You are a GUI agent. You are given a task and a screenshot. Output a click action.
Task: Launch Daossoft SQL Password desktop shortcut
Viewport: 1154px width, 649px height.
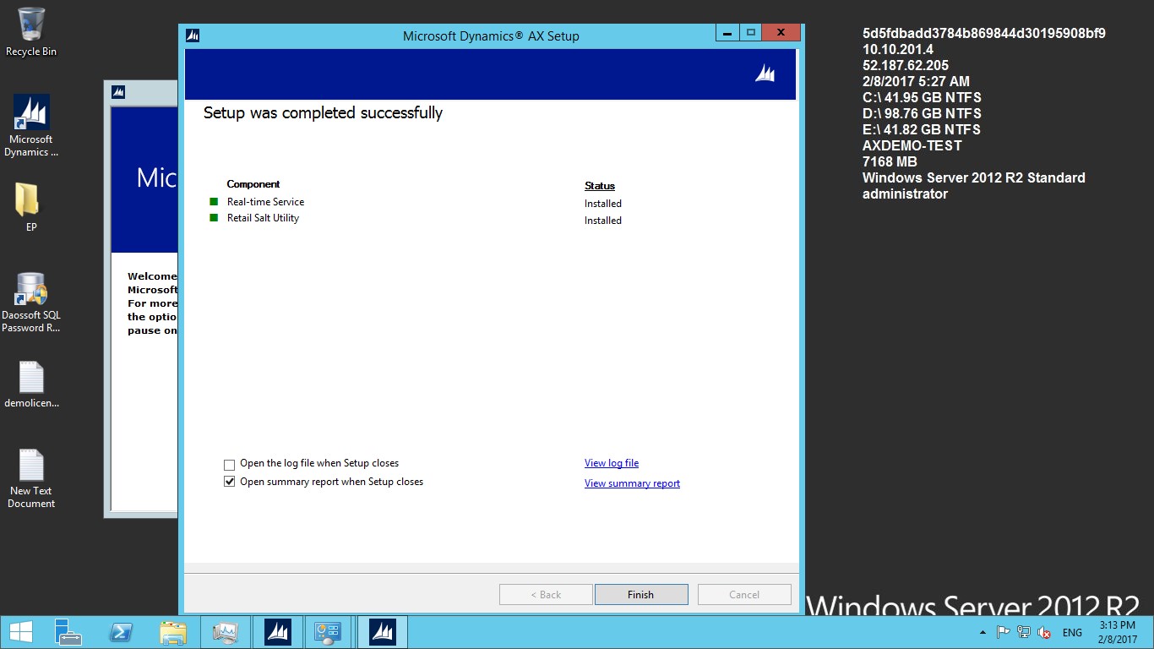pos(31,302)
